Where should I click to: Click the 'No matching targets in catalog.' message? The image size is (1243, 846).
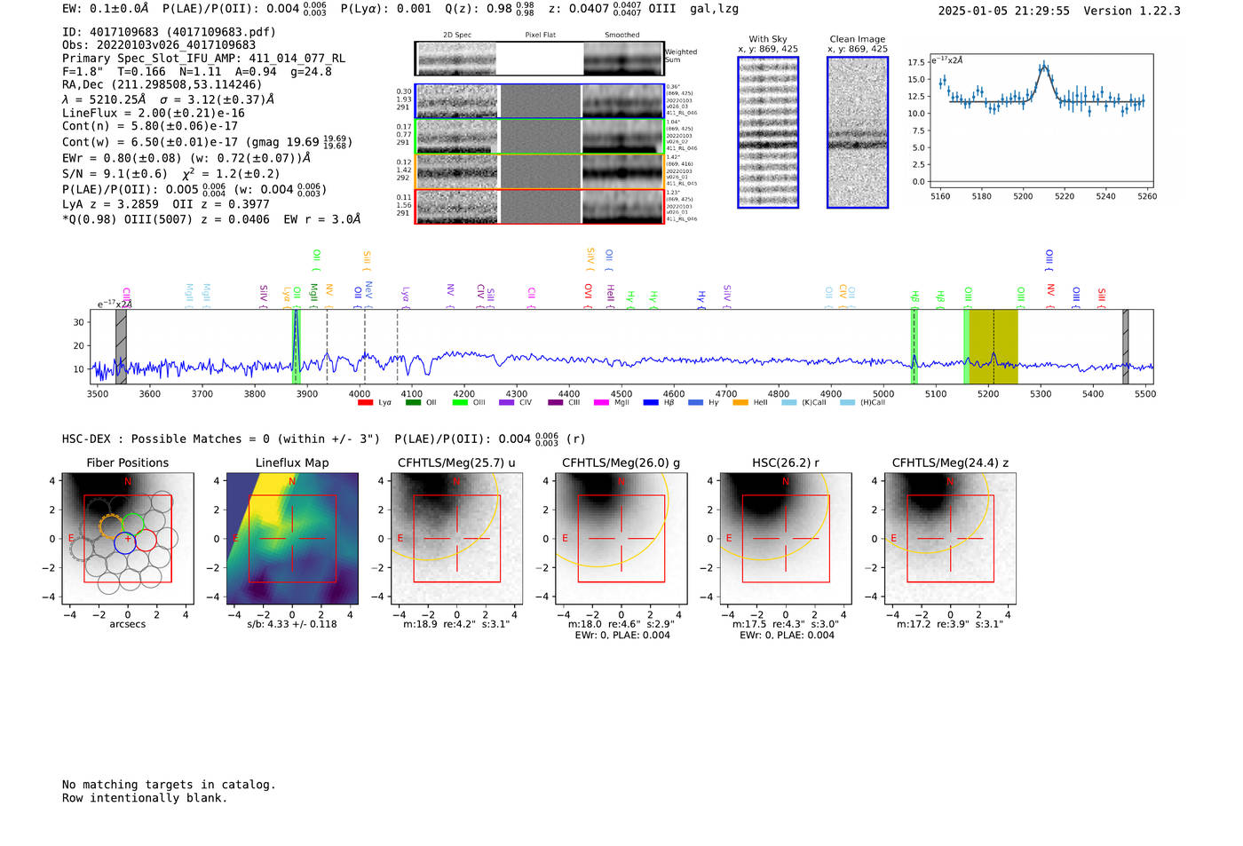point(169,785)
